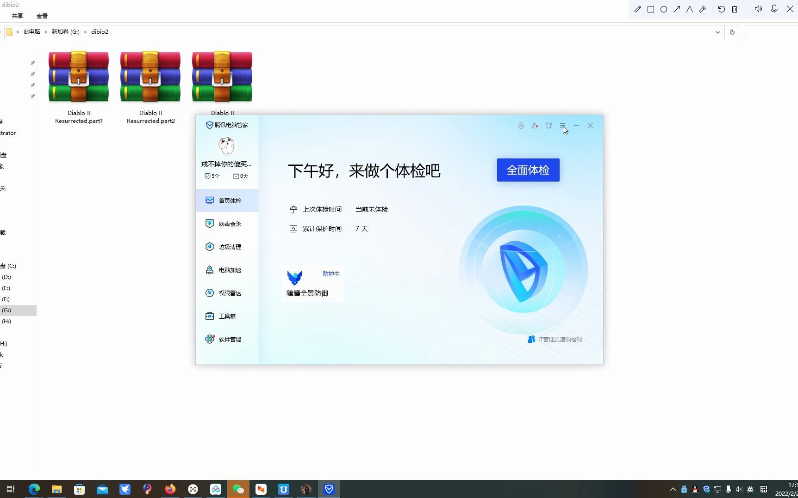This screenshot has width=798, height=498.
Task: Click the big shield graphic
Action: click(x=524, y=271)
